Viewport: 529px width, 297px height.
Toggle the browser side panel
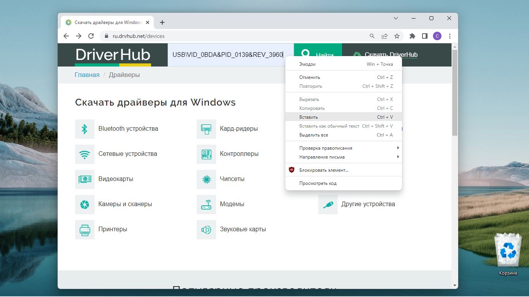(x=425, y=36)
